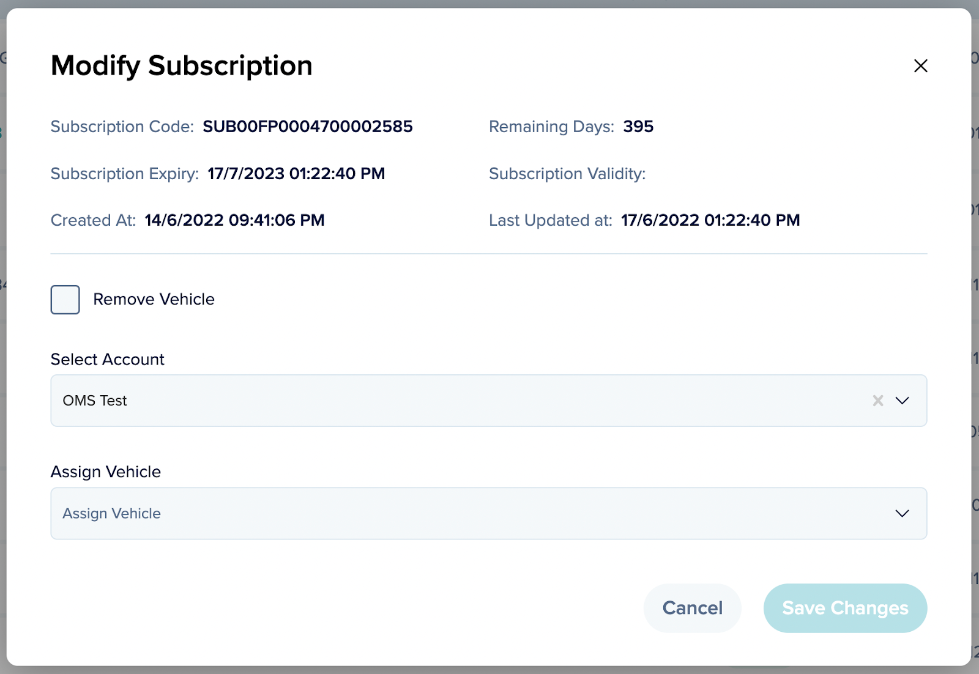The height and width of the screenshot is (674, 979).
Task: Tick the Remove Vehicle checkbox
Action: click(65, 300)
